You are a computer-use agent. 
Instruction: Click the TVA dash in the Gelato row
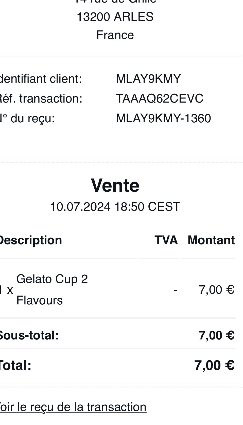point(176,290)
